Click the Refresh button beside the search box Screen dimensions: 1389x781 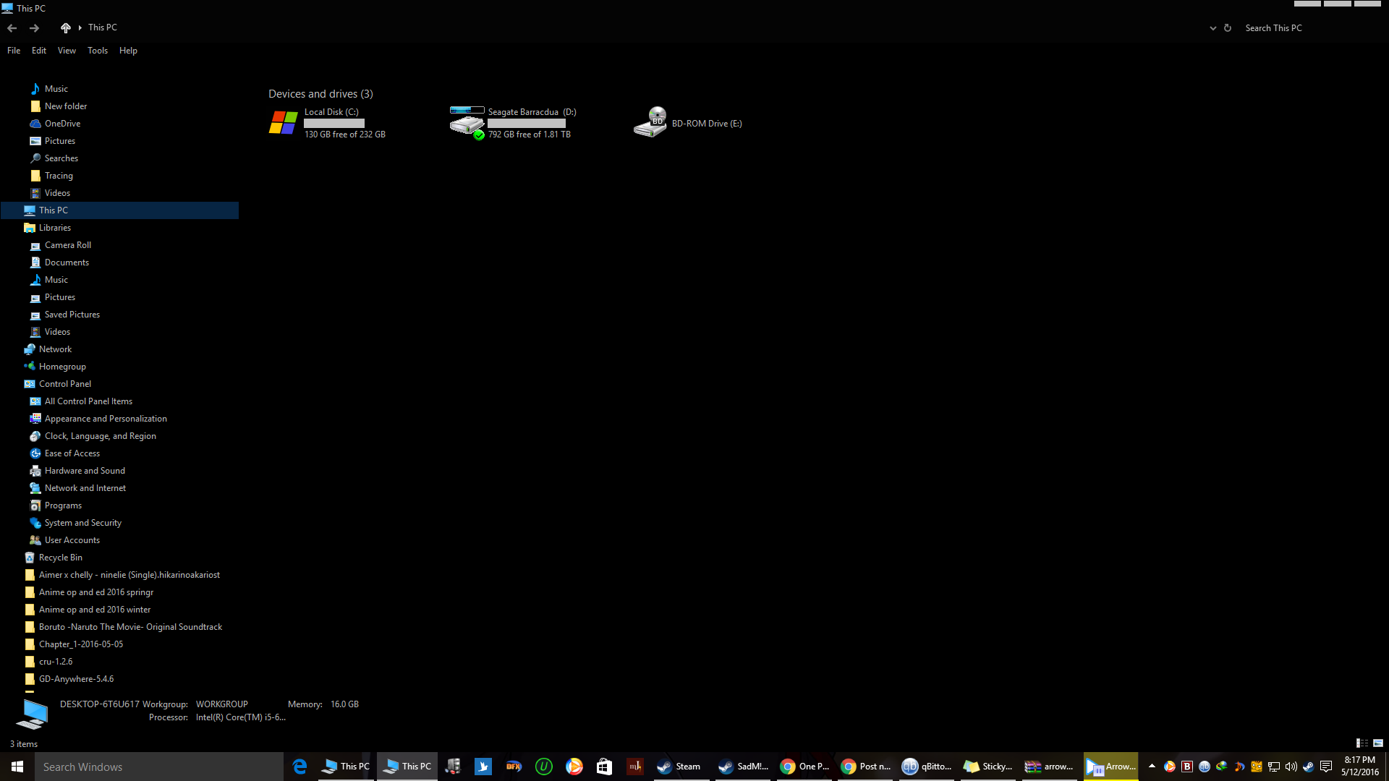click(x=1228, y=28)
